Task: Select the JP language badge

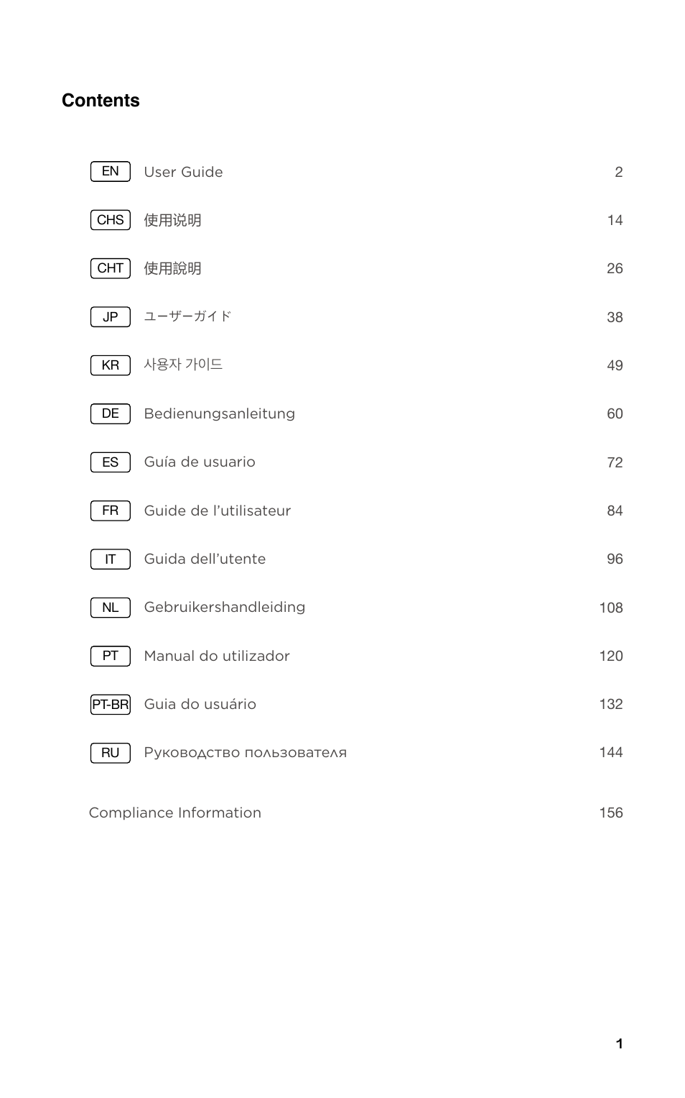Action: point(110,317)
